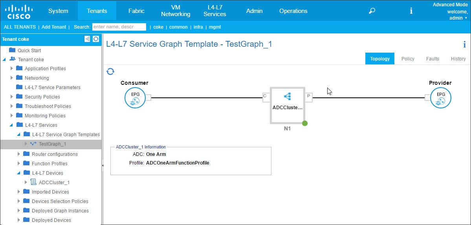Click the tenant search input field

[119, 27]
